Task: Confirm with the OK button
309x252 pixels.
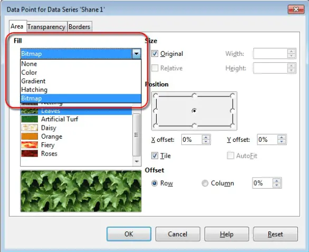Action: point(129,234)
